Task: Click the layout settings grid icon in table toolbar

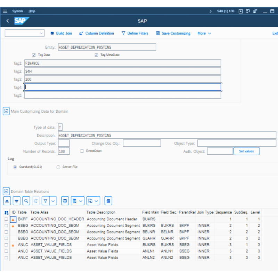Action: (108, 201)
